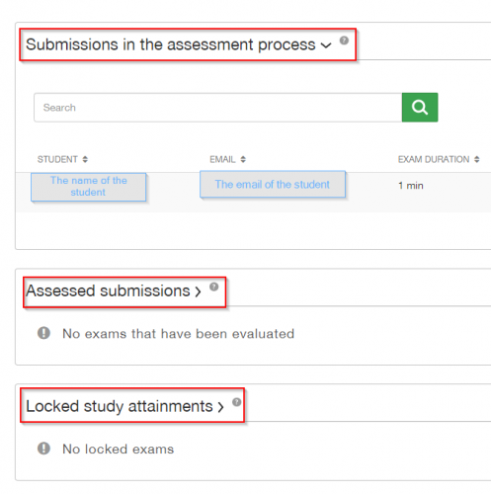Open the student's name link
Image resolution: width=491 pixels, height=494 pixels.
(89, 187)
